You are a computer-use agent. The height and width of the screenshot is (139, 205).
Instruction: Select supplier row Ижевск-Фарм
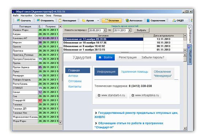[36, 30]
